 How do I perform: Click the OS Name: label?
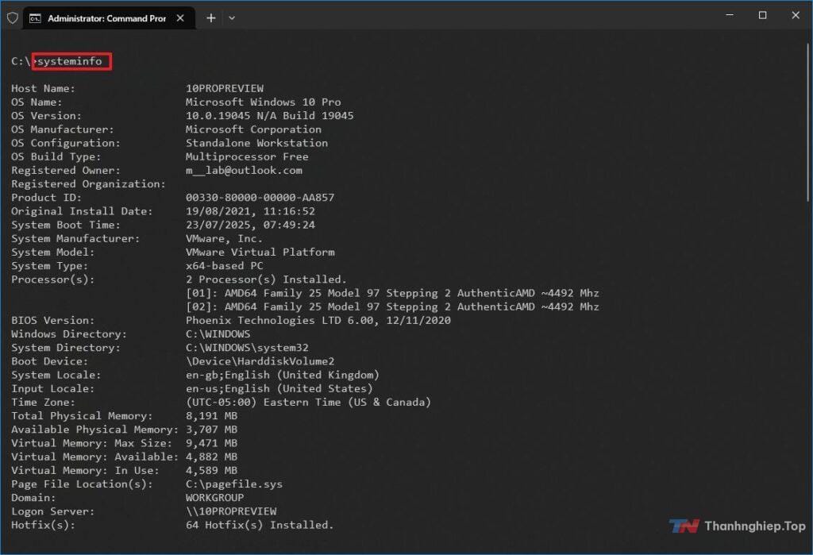pos(37,102)
